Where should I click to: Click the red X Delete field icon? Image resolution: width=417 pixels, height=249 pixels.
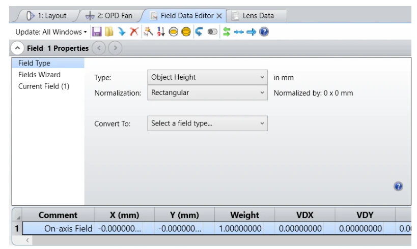coord(134,32)
